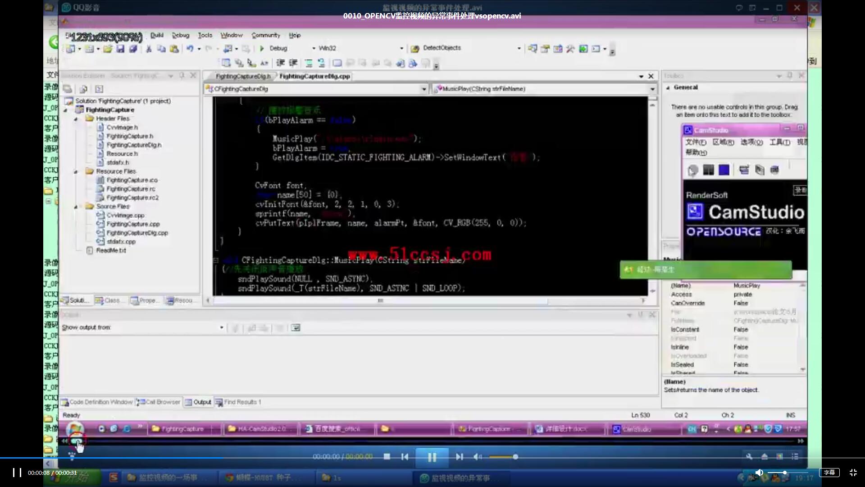Click the Windows Start orb in the video
The height and width of the screenshot is (487, 865).
[75, 430]
